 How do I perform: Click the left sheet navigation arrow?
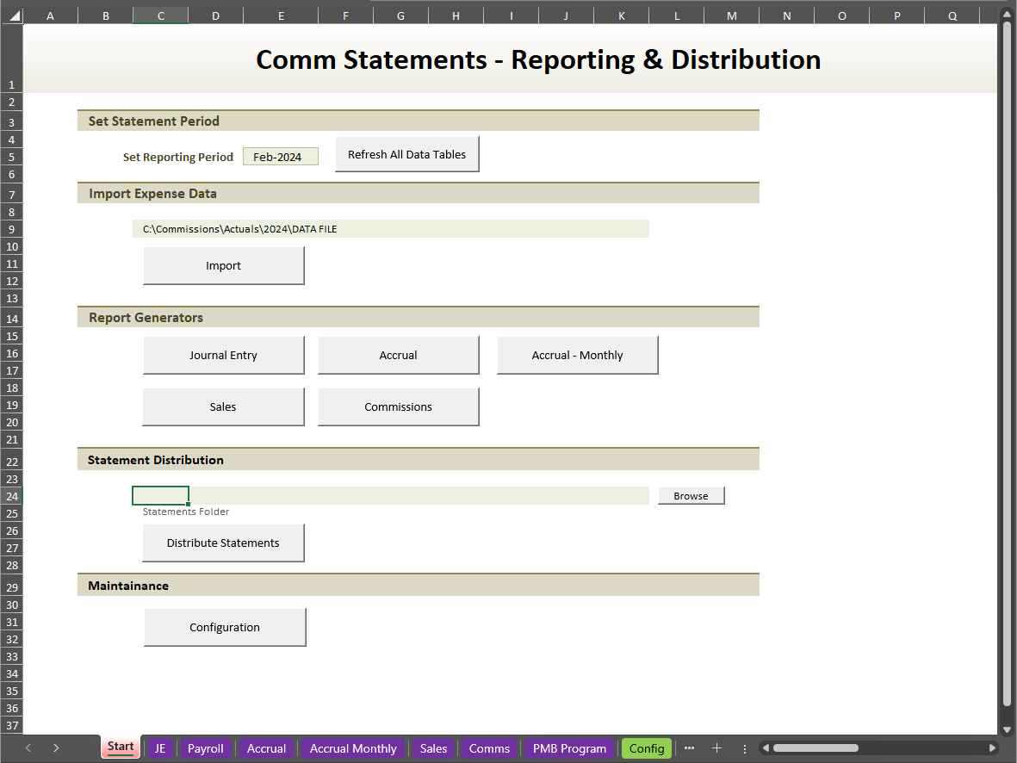28,748
